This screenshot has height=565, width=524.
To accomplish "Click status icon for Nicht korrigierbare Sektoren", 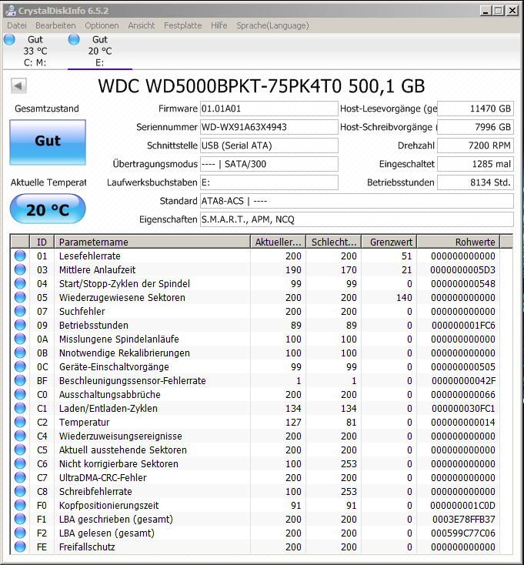I will coord(20,463).
